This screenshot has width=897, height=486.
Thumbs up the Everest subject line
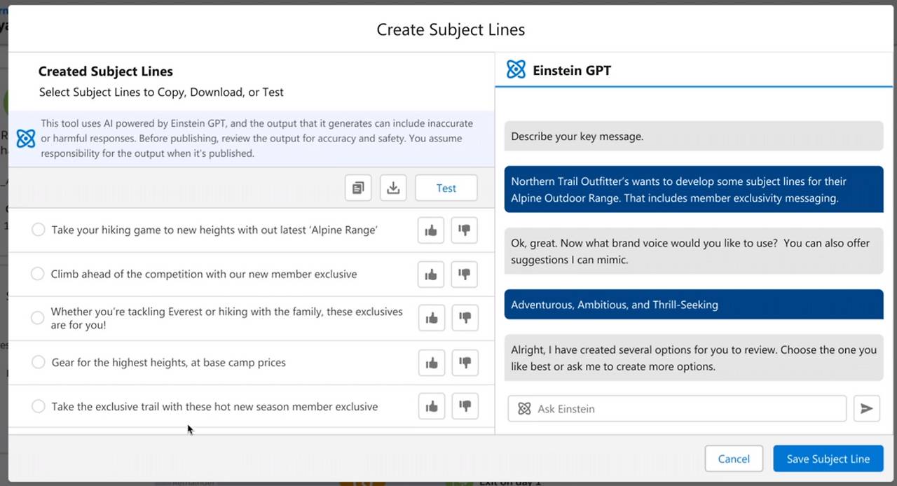point(431,319)
